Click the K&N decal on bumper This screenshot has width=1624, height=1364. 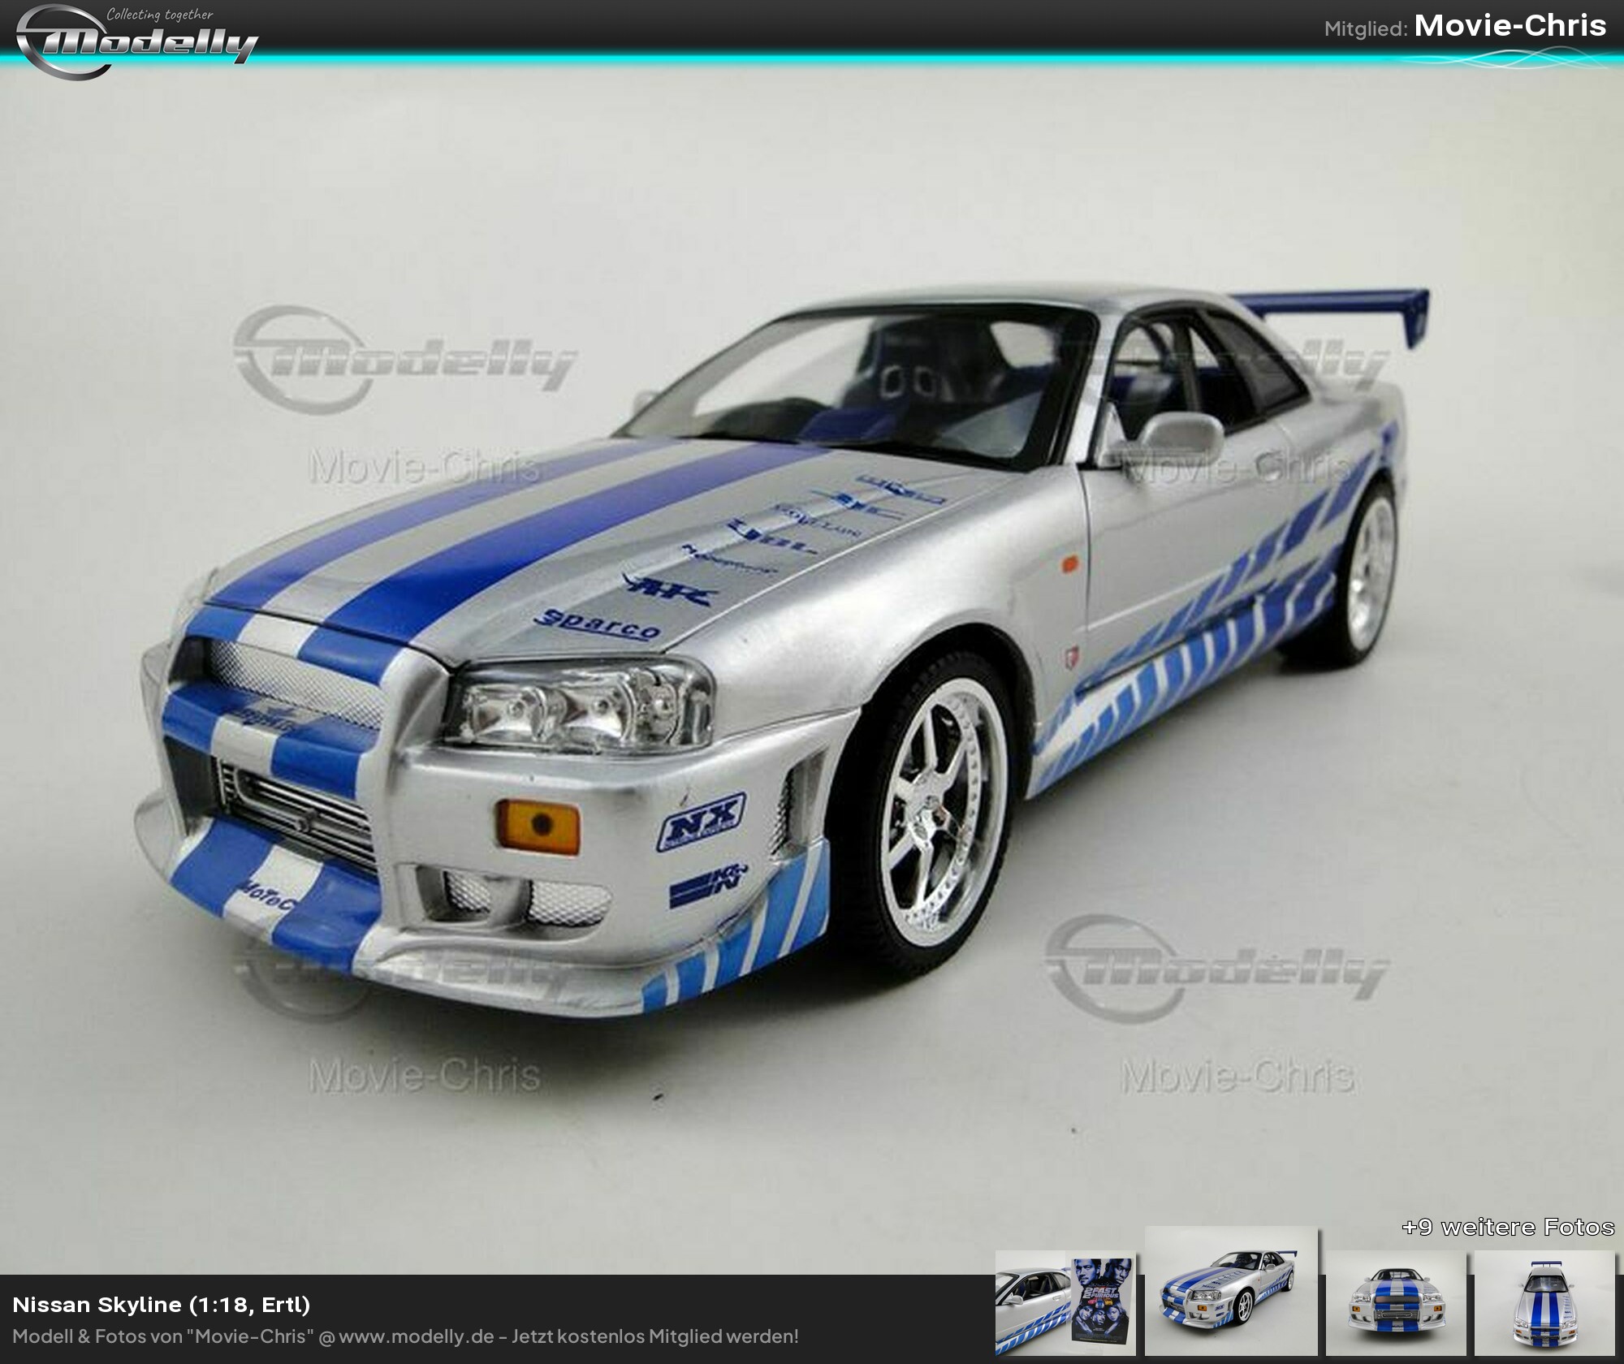[707, 886]
